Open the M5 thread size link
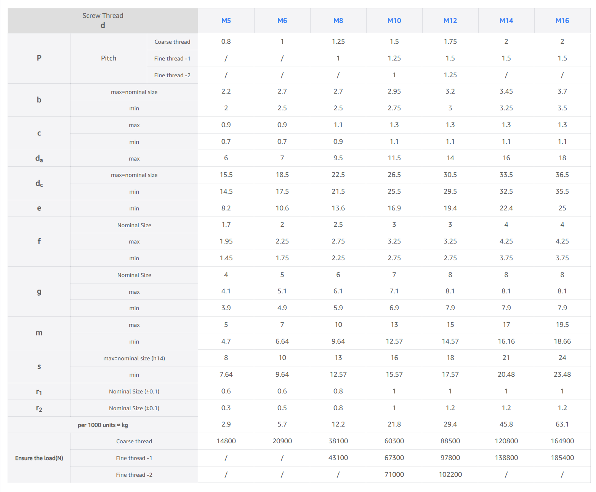 coord(226,21)
